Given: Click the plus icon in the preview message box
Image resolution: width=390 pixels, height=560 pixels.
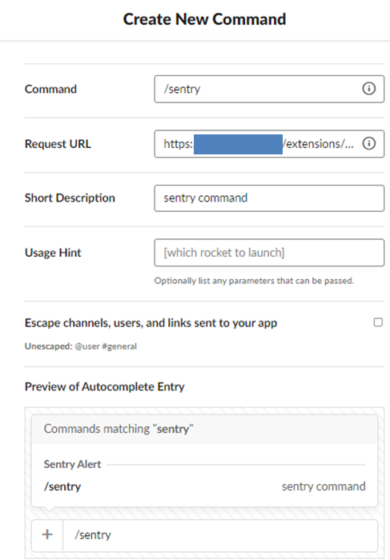Looking at the screenshot, I should tap(47, 534).
